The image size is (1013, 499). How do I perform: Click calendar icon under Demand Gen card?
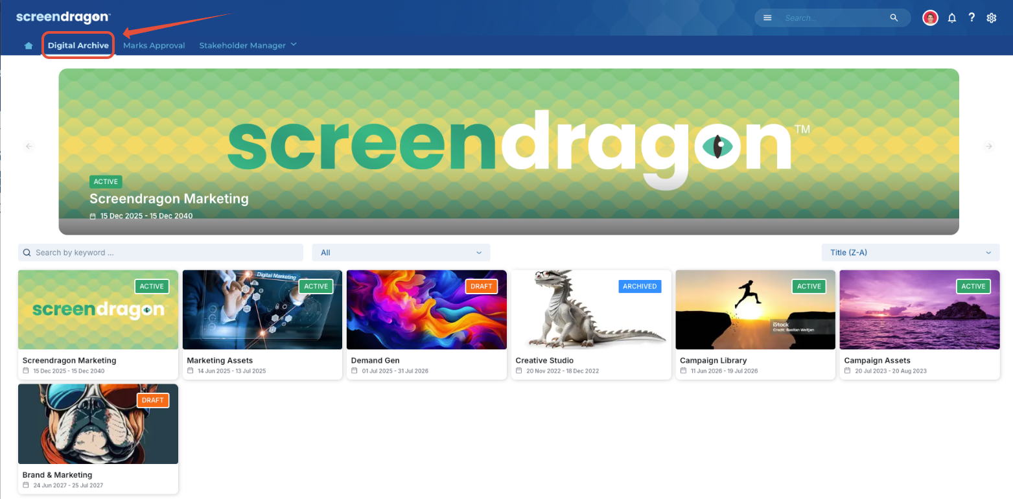tap(355, 371)
